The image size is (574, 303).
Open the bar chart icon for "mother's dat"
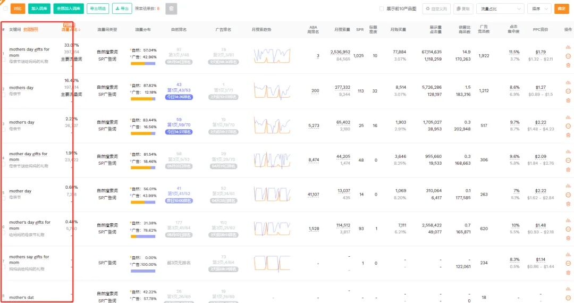click(568, 289)
